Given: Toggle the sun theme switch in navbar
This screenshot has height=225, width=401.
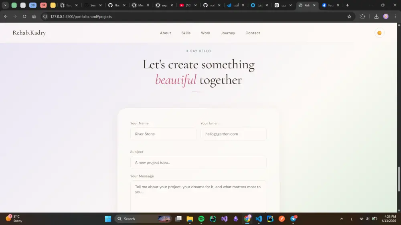Looking at the screenshot, I should [x=379, y=33].
